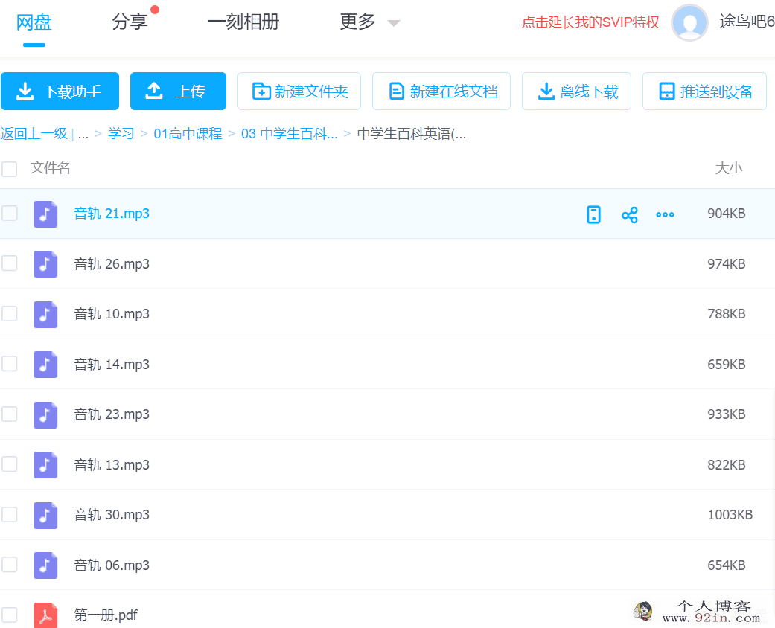
Task: Click the 下载助手 button
Action: [60, 92]
